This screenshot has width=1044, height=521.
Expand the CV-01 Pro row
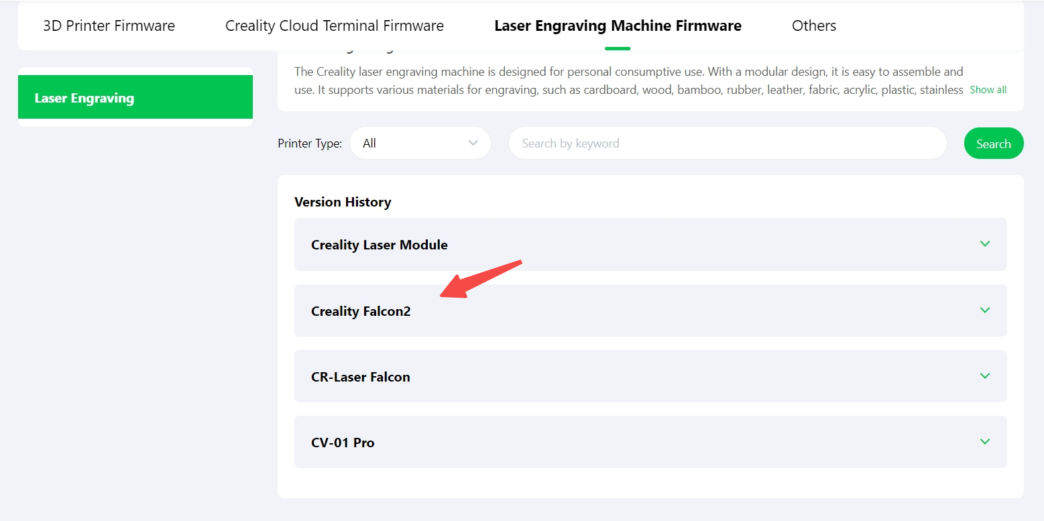tap(650, 442)
